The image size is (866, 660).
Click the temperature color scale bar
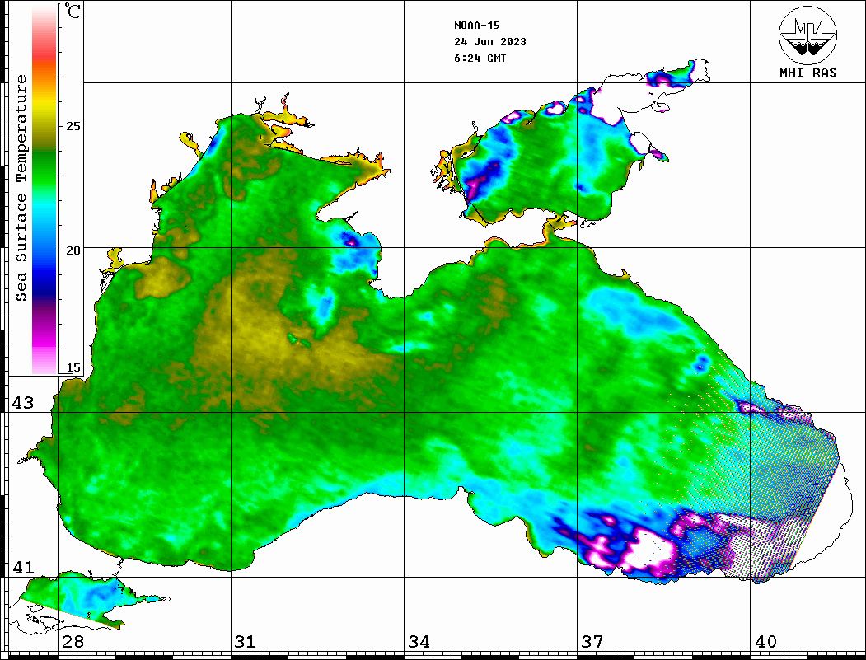(44, 190)
